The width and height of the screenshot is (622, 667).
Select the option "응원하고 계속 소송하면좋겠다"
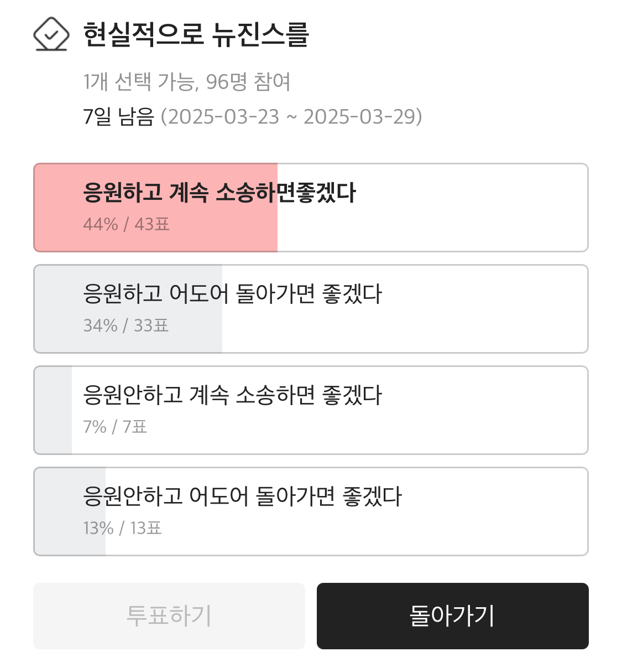[x=219, y=193]
